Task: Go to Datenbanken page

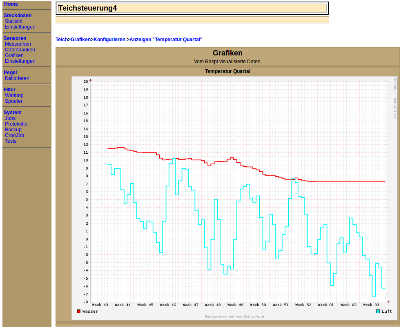Action: (20, 50)
